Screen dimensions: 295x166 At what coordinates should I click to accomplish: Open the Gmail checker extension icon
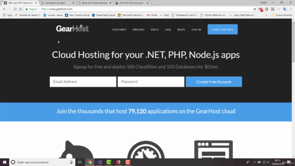pyautogui.click(x=260, y=9)
